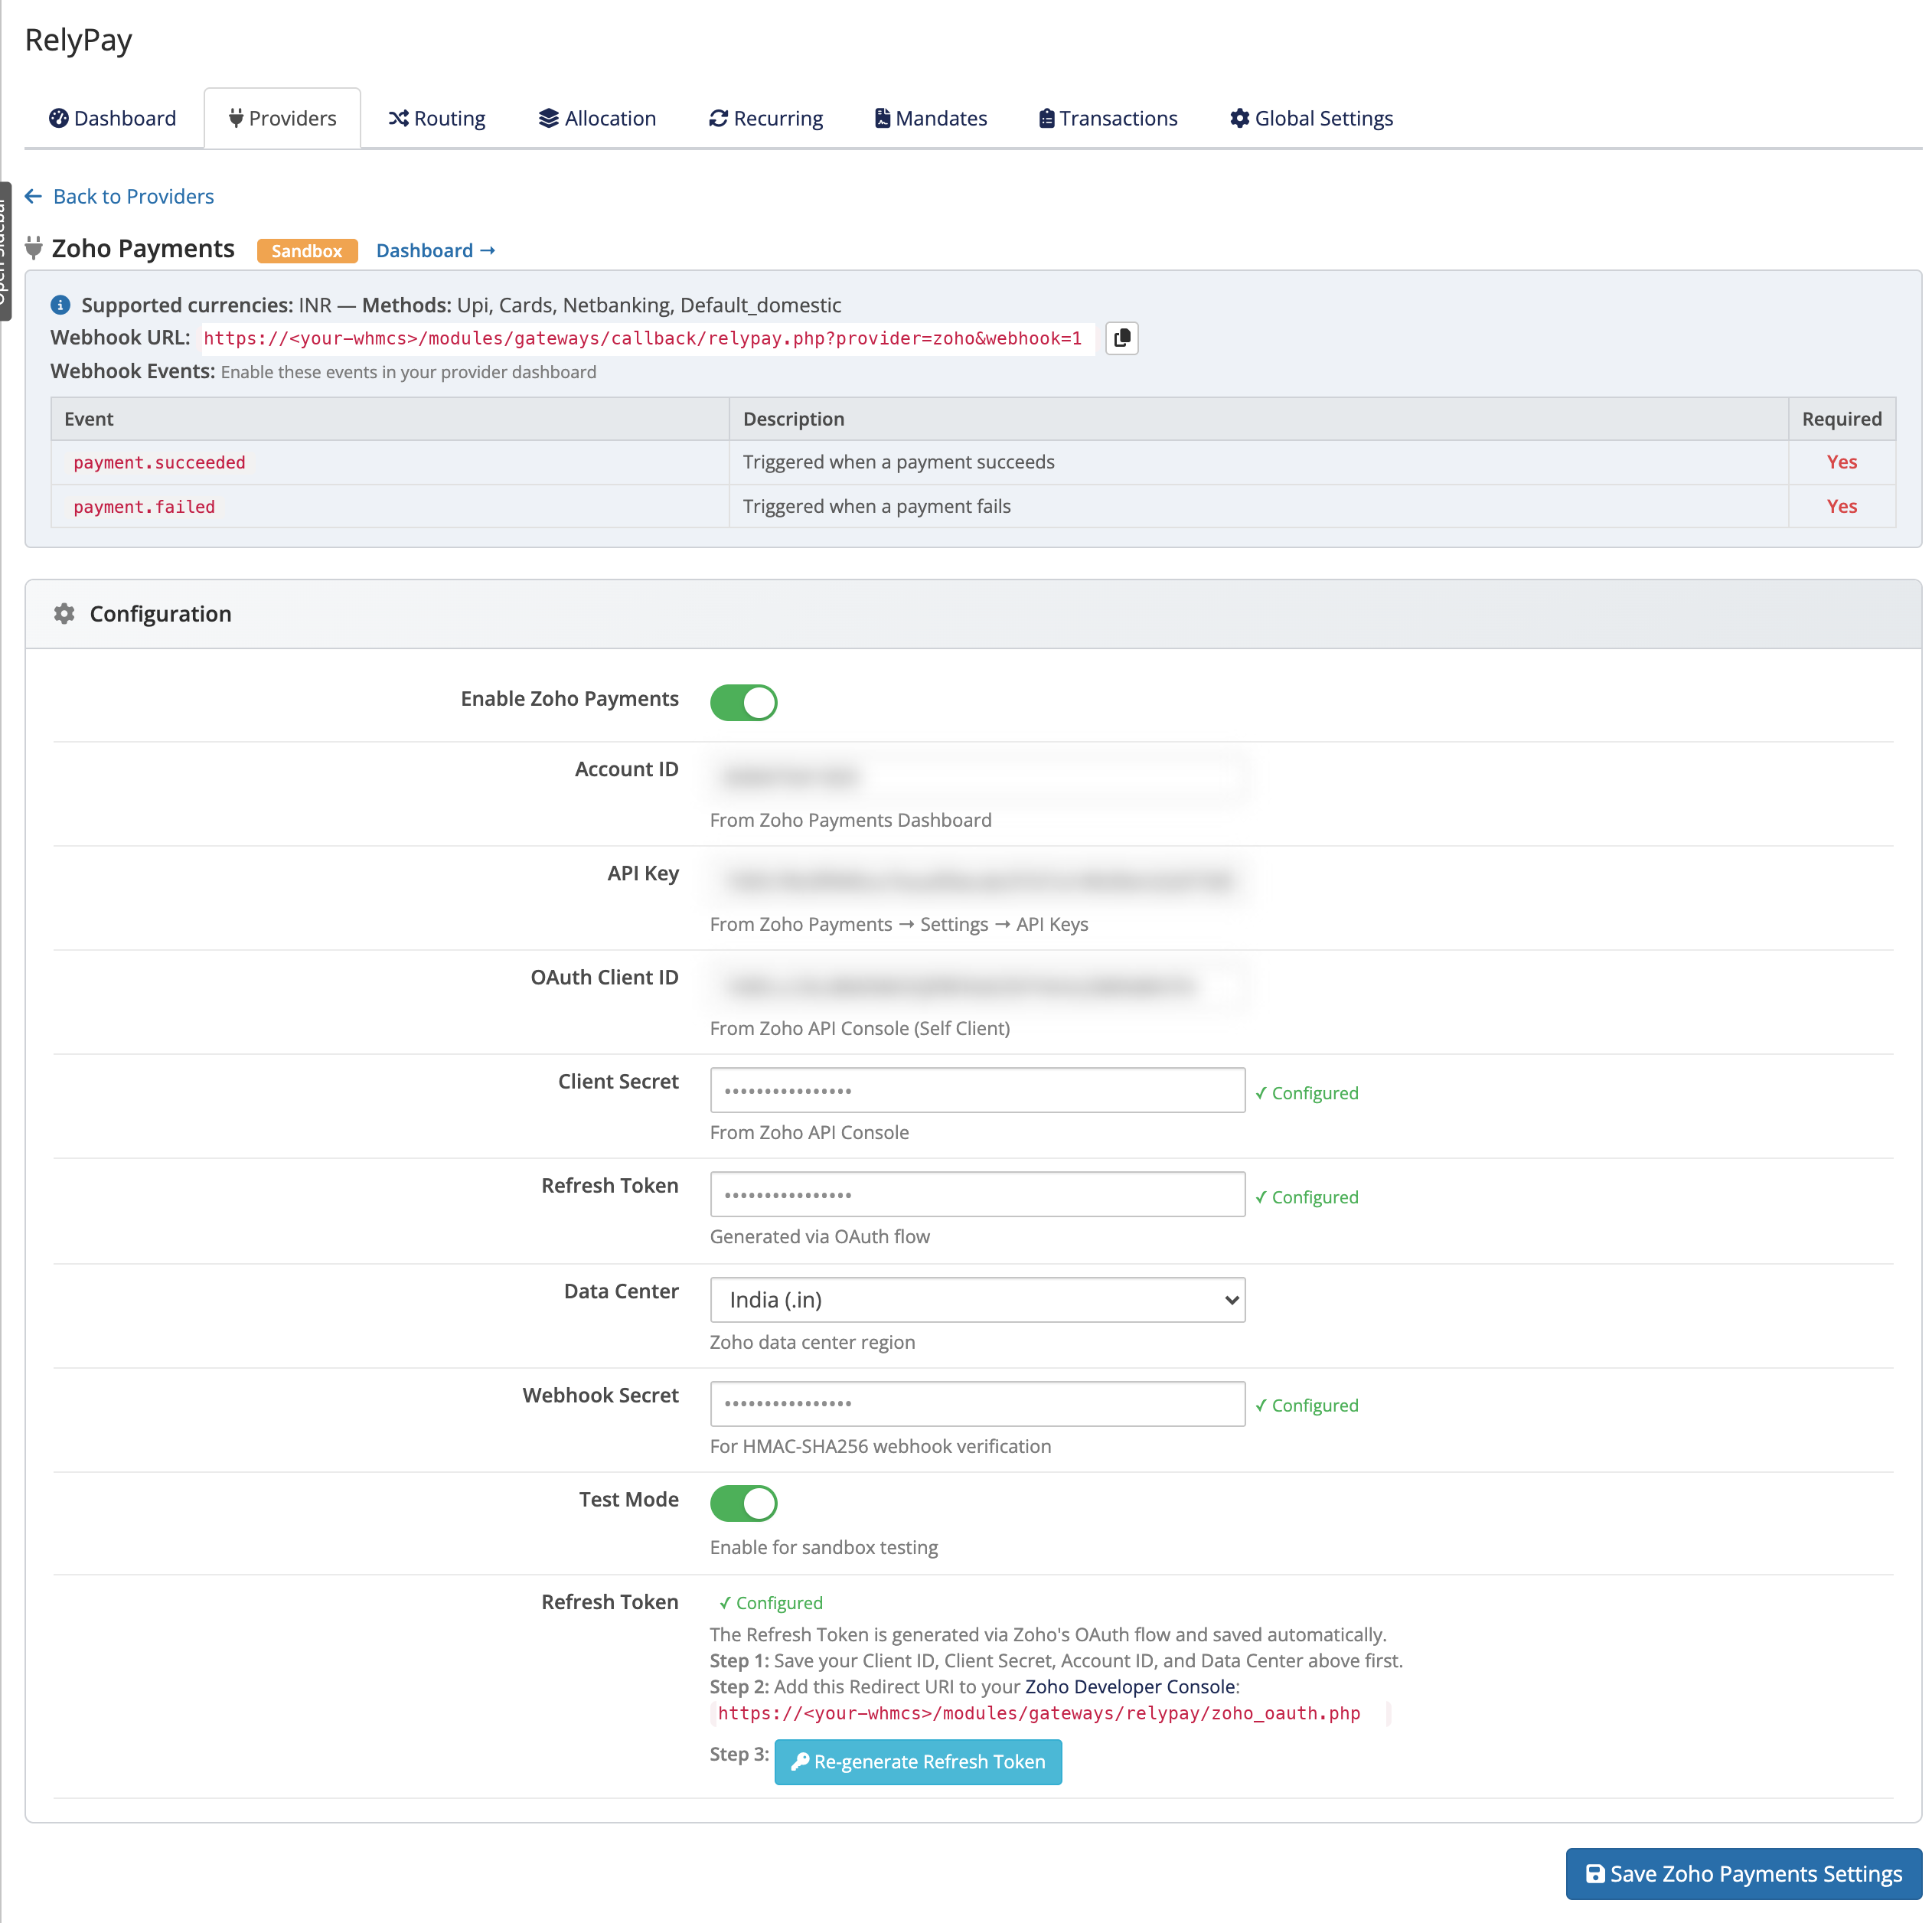Viewport: 1932px width, 1923px height.
Task: Open the Routing tab
Action: 436,118
